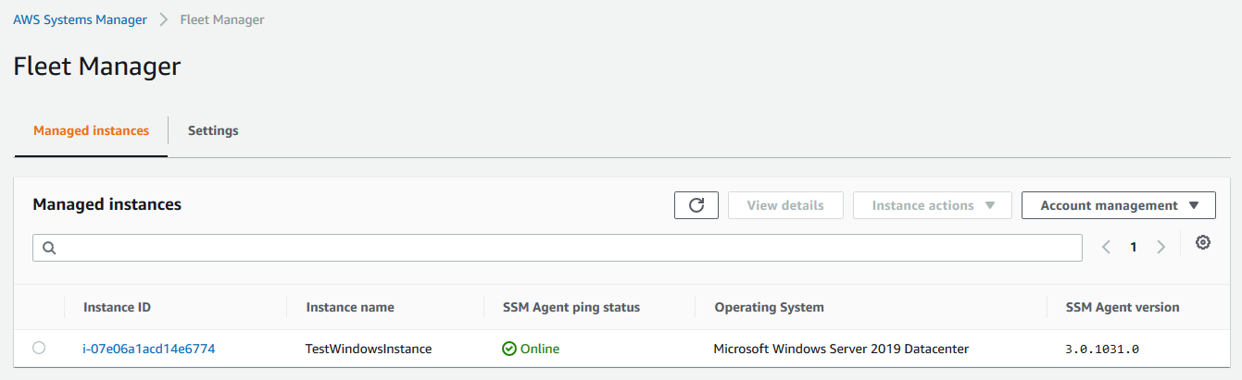Click agent version 3.0.1031.0 cell
The height and width of the screenshot is (380, 1242).
click(1102, 349)
